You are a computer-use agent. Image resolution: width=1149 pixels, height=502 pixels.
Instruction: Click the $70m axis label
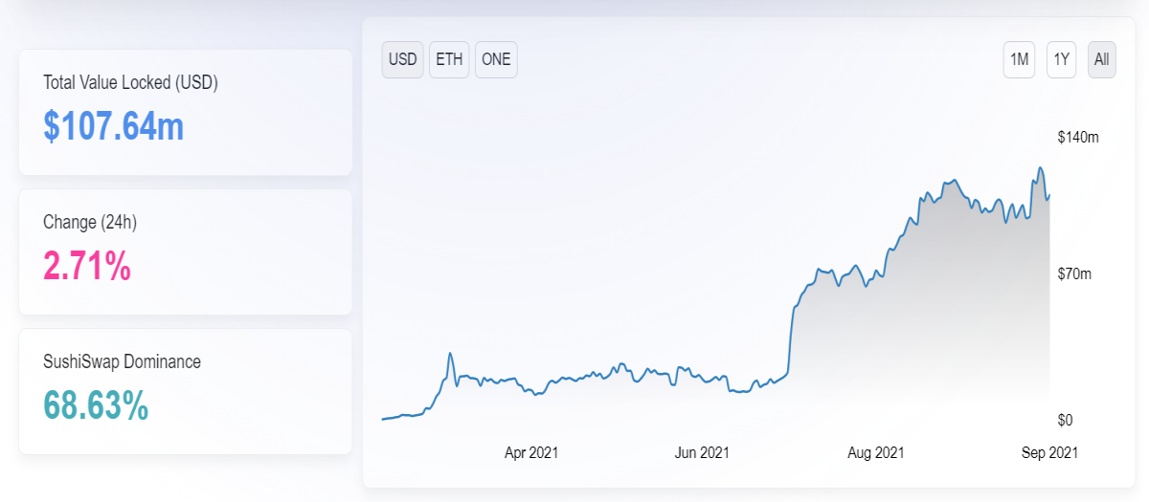[x=1074, y=274]
